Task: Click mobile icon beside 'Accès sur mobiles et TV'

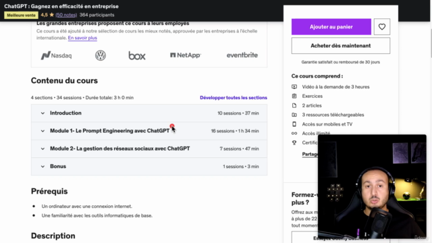Action: [294, 124]
